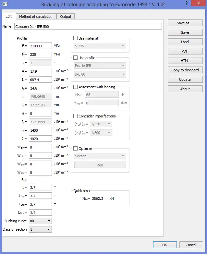207x254 pixels.
Task: Click the Load button
Action: coord(185,42)
